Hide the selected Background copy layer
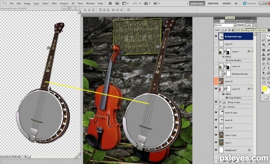 click(x=216, y=36)
